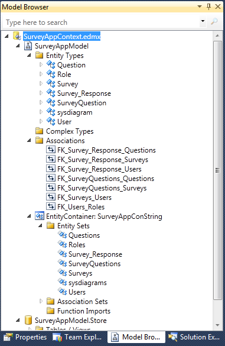Image resolution: width=225 pixels, height=346 pixels.
Task: Expand the sysdiagram entity type
Action: tap(41, 112)
